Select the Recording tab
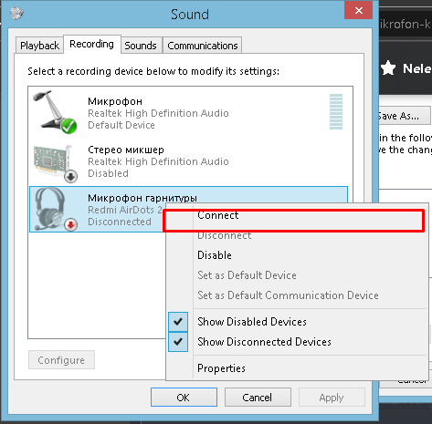432x424 pixels. point(91,45)
